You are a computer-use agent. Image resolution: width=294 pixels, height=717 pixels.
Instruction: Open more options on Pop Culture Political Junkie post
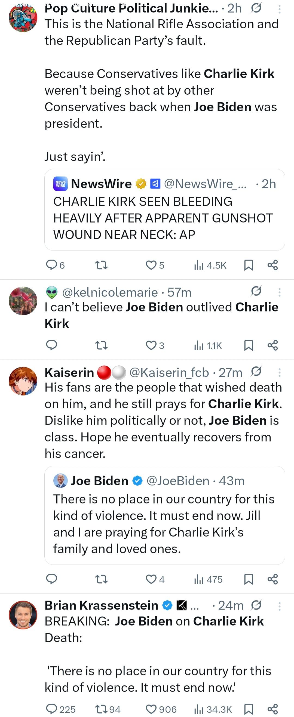tap(279, 10)
